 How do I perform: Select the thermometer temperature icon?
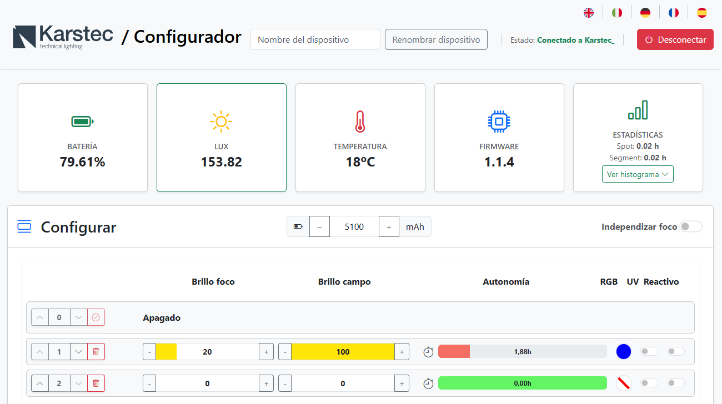(x=360, y=122)
